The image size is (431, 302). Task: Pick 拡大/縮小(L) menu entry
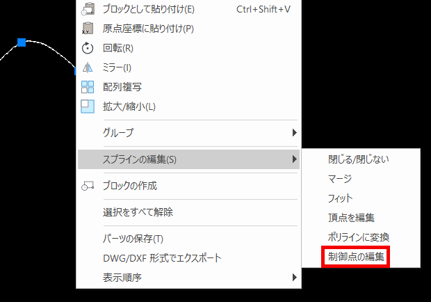click(x=188, y=106)
